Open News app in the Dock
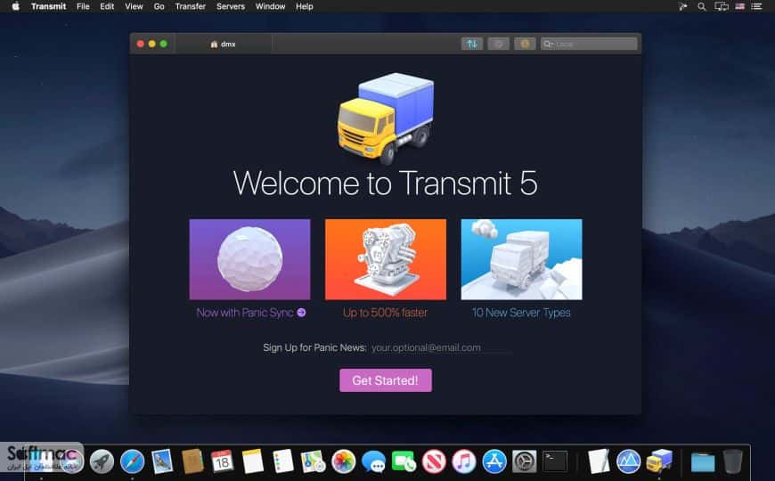 point(434,461)
